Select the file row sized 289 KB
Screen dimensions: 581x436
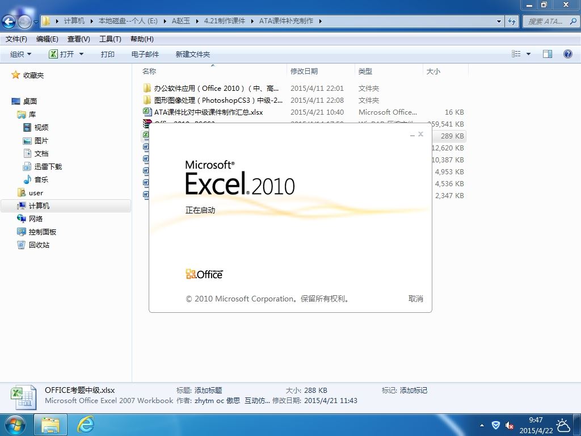(x=449, y=136)
